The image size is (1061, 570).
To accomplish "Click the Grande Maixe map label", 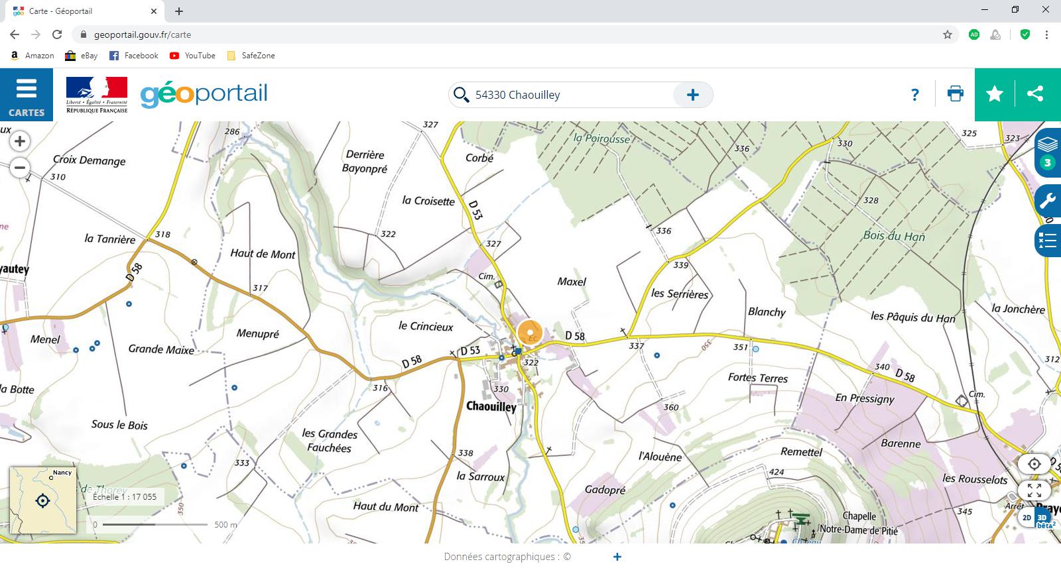I will pos(161,349).
